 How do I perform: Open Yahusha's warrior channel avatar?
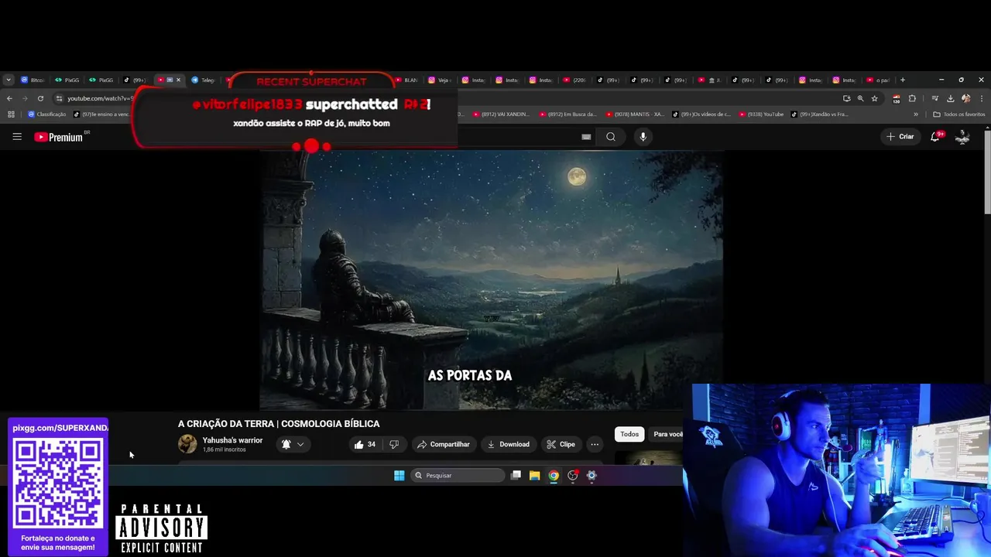click(187, 444)
